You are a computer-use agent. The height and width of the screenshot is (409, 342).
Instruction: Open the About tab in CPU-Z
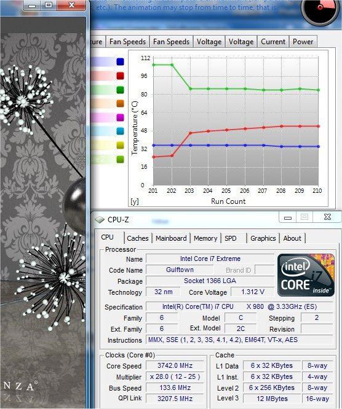click(x=292, y=238)
